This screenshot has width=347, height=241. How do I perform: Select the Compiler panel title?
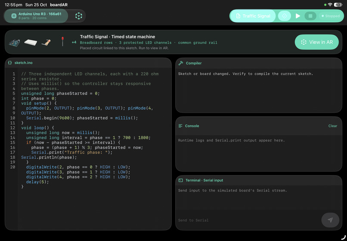click(194, 63)
